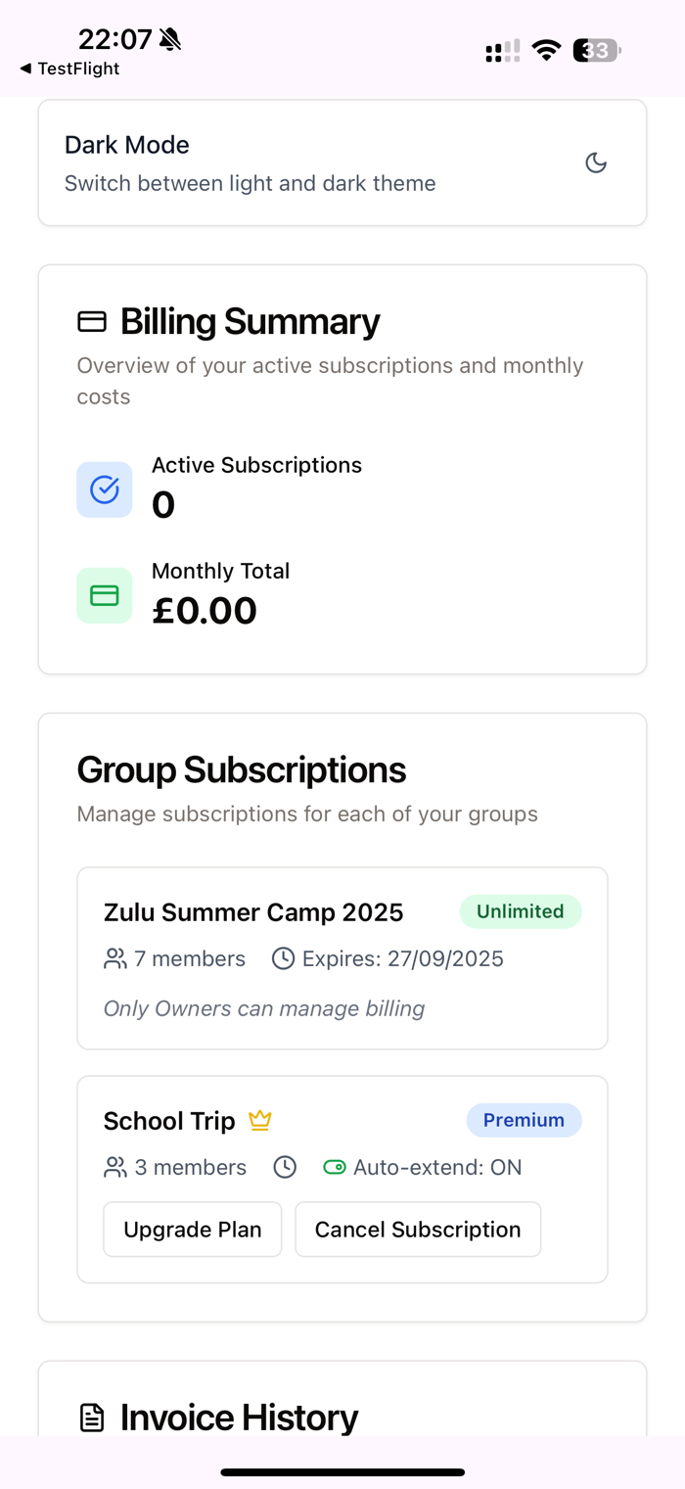This screenshot has width=685, height=1489.
Task: Tap the Billing Summary credit card icon
Action: [92, 321]
